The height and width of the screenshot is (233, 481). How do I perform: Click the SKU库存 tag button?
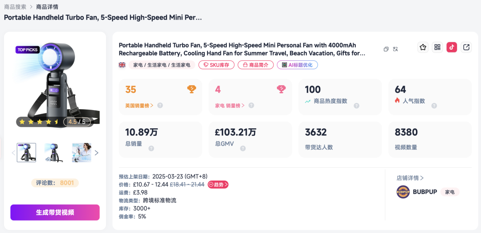[x=216, y=65]
